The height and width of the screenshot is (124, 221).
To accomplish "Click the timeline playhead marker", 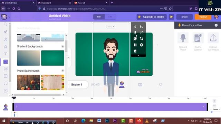I will tap(14, 98).
